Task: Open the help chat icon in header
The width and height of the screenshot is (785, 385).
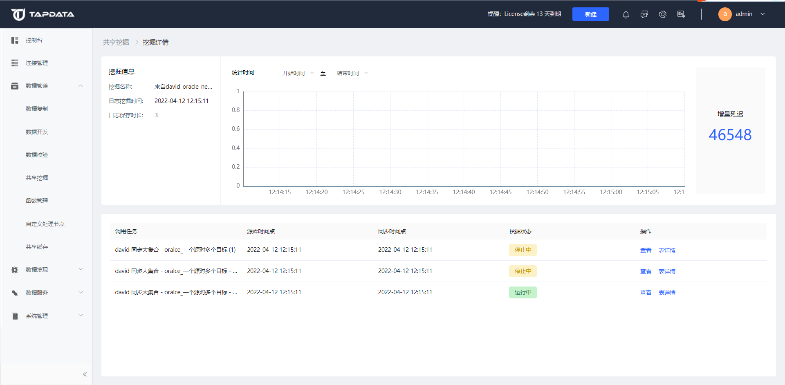Action: click(644, 15)
